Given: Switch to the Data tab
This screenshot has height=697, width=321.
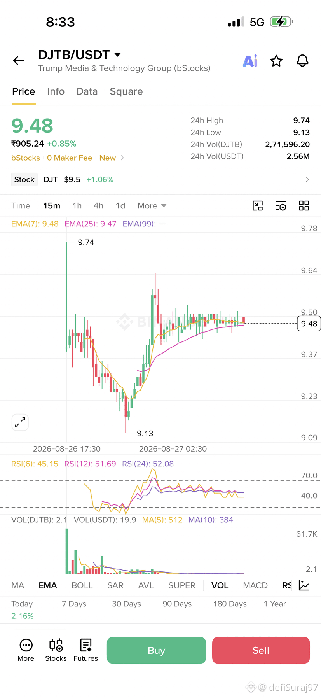Looking at the screenshot, I should pyautogui.click(x=87, y=91).
